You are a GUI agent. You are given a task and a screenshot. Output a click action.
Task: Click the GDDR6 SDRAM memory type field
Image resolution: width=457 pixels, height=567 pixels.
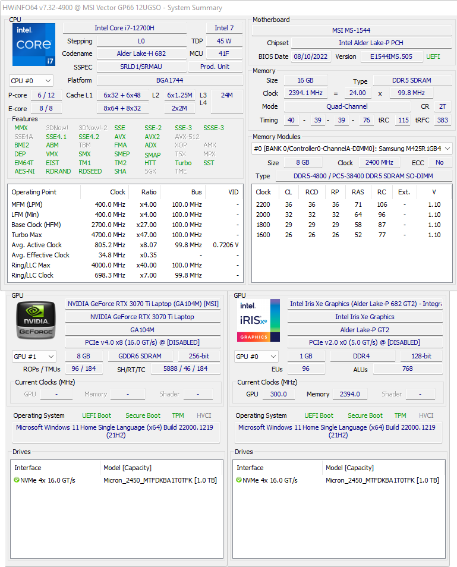[x=140, y=356]
